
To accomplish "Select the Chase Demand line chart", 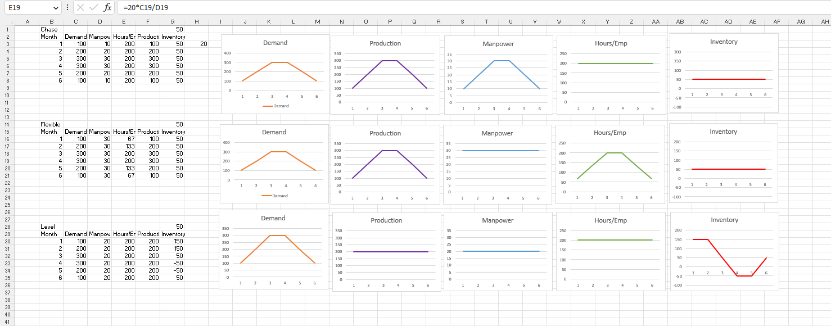I will tap(274, 73).
